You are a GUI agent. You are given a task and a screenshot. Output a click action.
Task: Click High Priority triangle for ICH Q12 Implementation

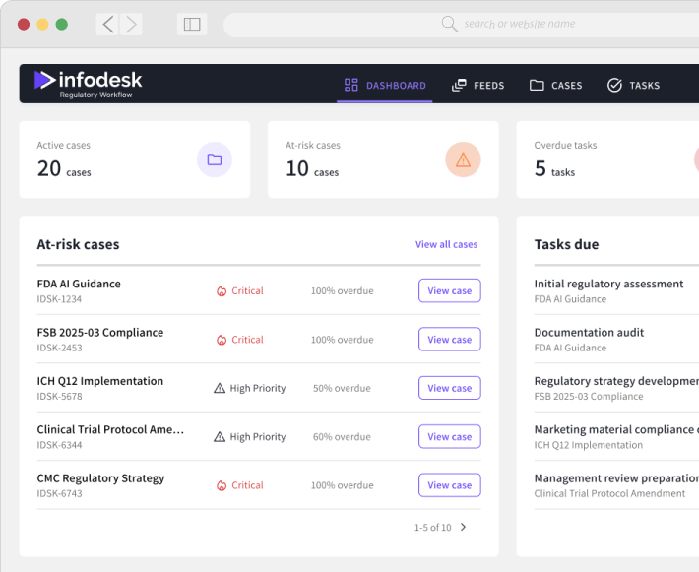tap(220, 388)
